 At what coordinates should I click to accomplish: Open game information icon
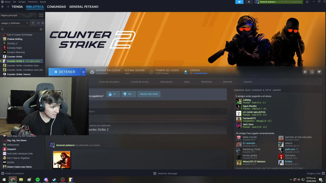point(312,72)
